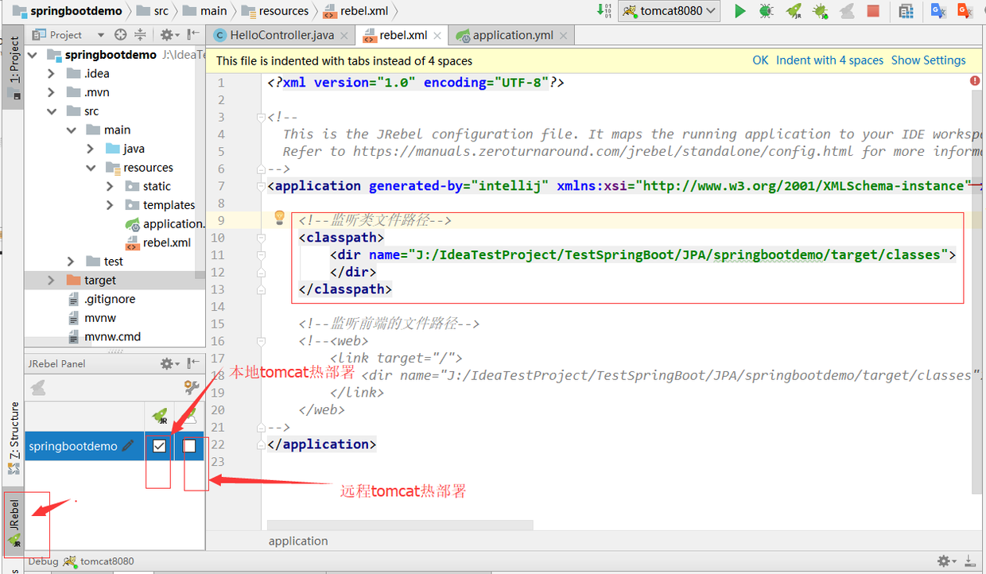Open the JRebel side tool tab
The image size is (986, 574).
coord(14,522)
